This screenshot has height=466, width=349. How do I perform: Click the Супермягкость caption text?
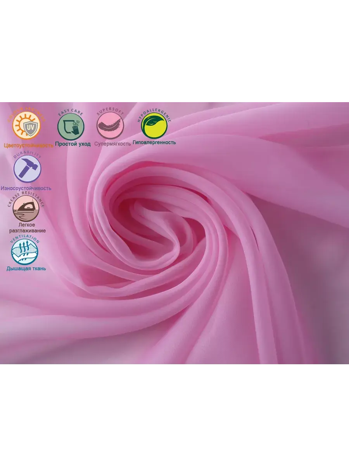pyautogui.click(x=112, y=144)
